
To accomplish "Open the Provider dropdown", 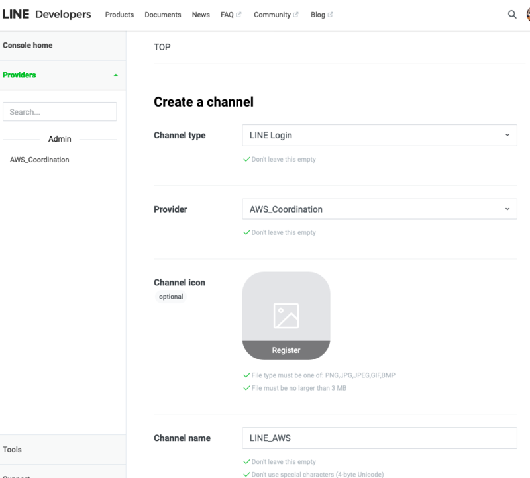I will [x=379, y=209].
